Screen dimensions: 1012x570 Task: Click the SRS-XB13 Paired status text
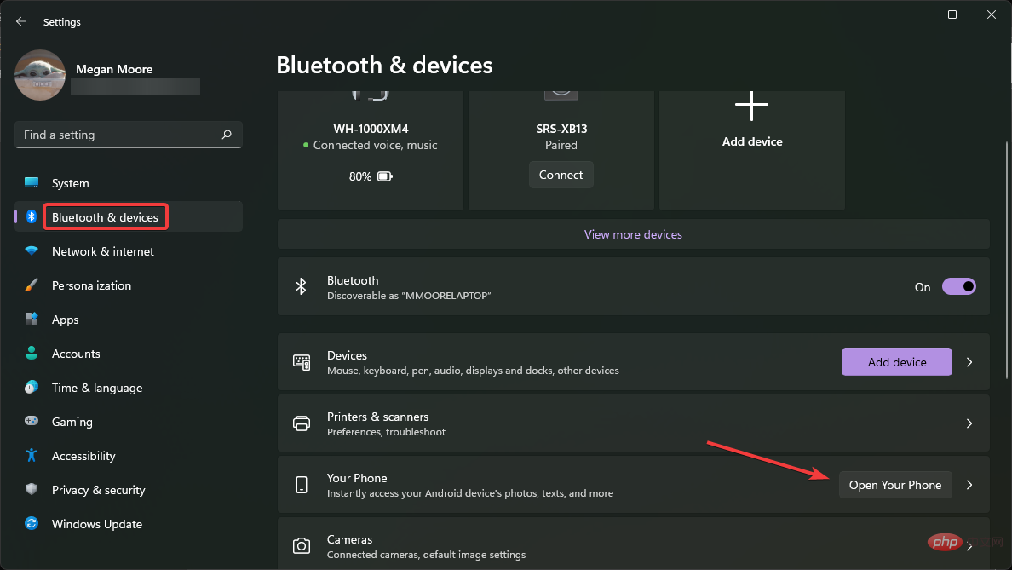point(561,145)
